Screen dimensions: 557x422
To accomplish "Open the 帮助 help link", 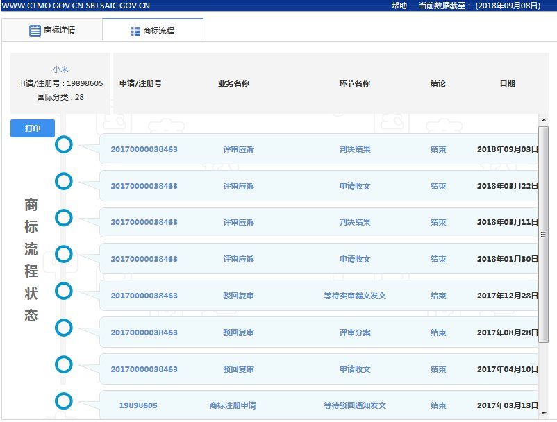I will point(399,6).
